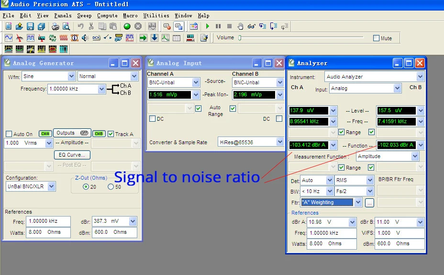Viewport: 444px width, 275px height.
Task: Toggle Ch A level Range checkbox in Analyzer
Action: 342,132
